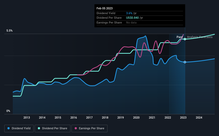Click the 2014 x-axis label
Image resolution: width=219 pixels, height=136 pixels.
click(42, 118)
